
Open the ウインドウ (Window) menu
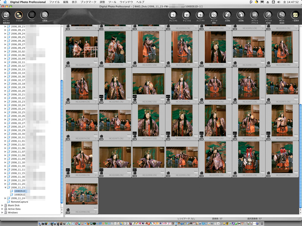click(x=126, y=2)
